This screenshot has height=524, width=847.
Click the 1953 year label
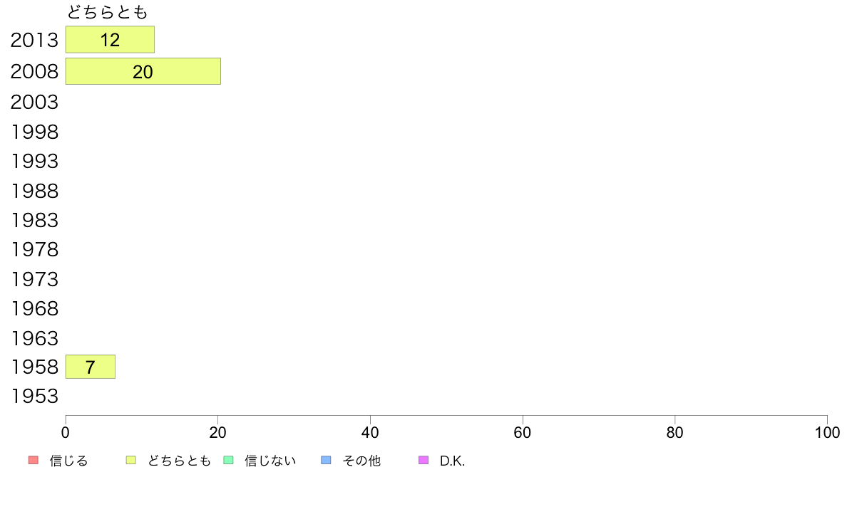point(34,396)
